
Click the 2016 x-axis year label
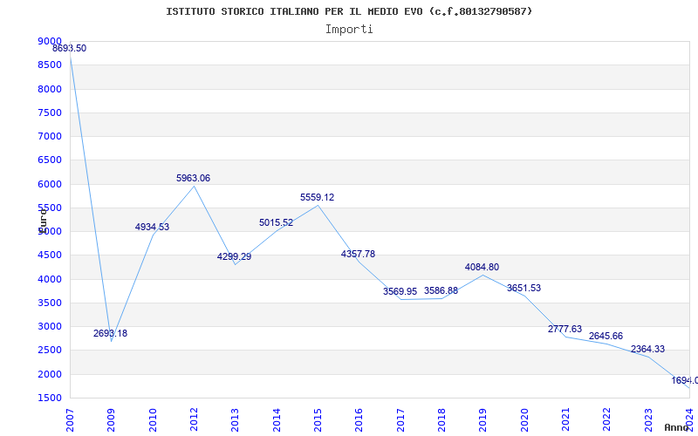click(x=359, y=419)
